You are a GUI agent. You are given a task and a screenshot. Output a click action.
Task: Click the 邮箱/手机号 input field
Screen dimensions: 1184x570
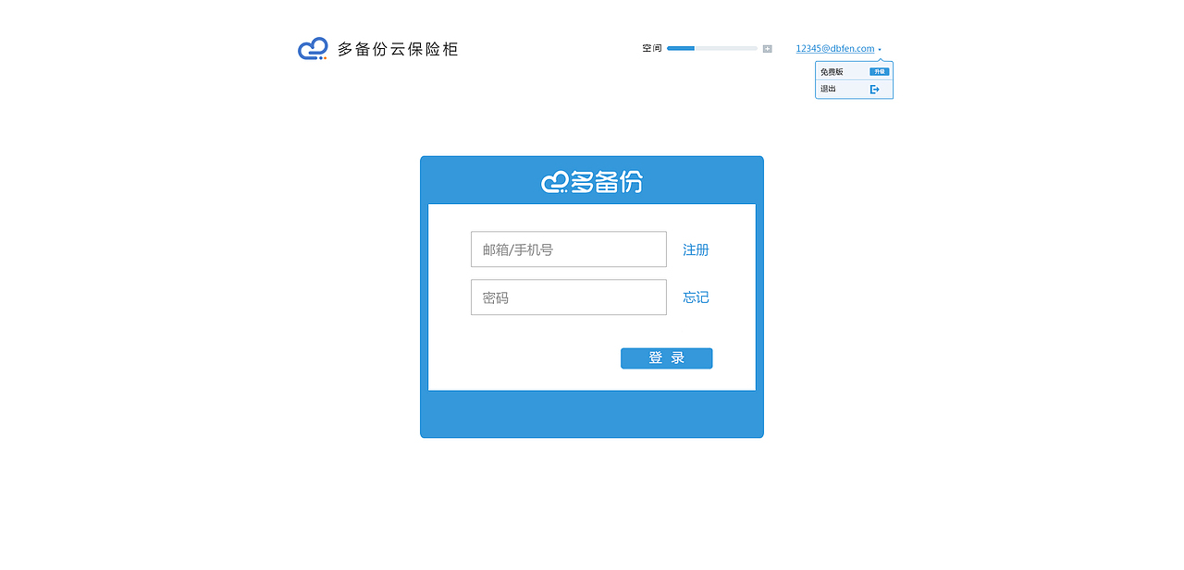point(568,249)
